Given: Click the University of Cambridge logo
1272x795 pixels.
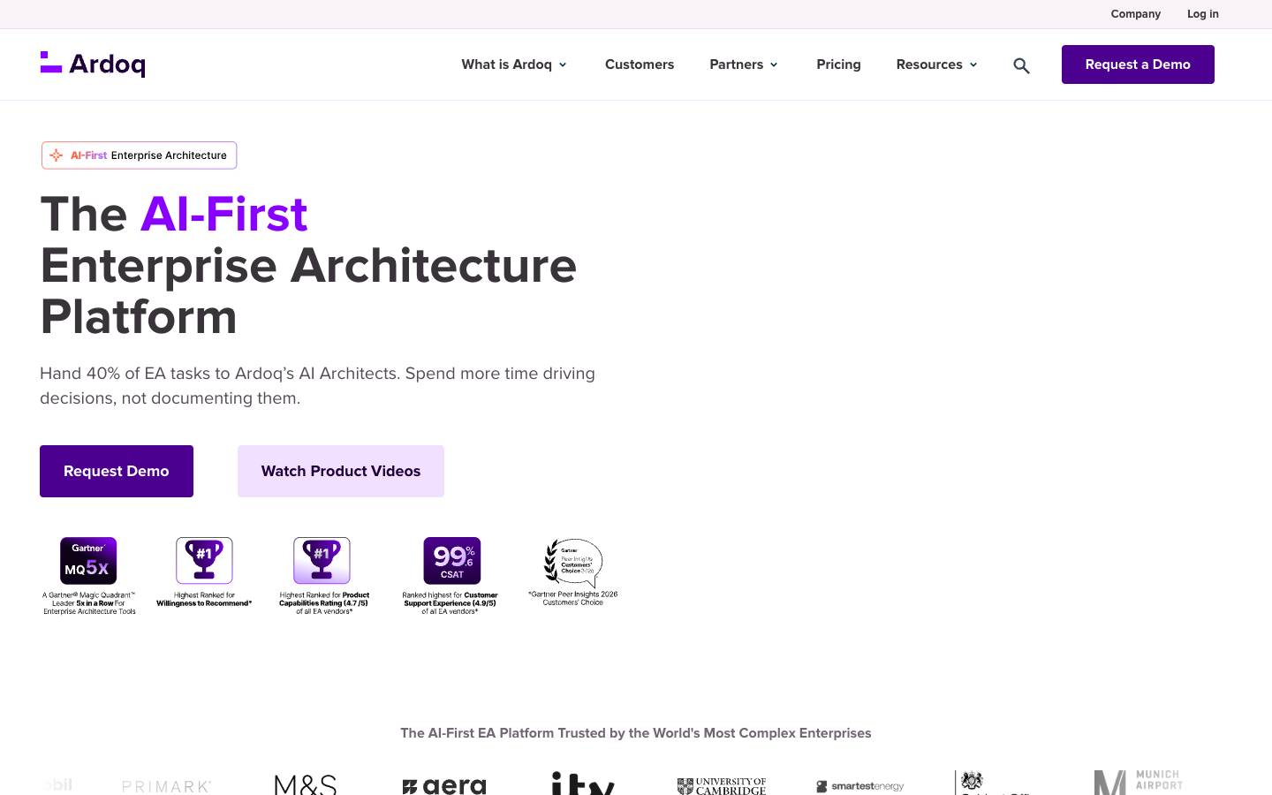Looking at the screenshot, I should click(x=722, y=785).
